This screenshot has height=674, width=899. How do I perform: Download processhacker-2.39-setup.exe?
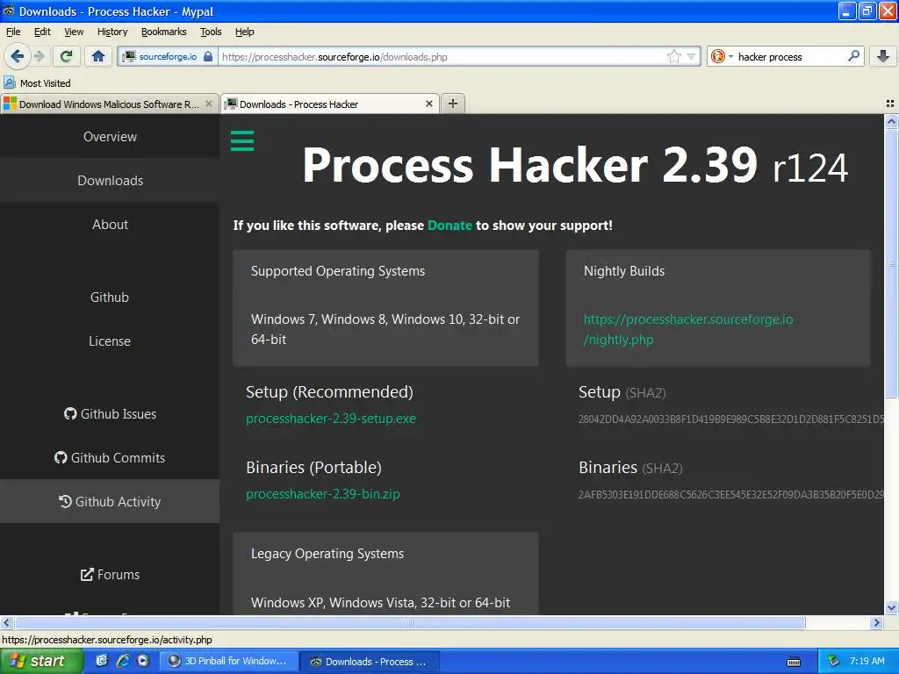[331, 419]
